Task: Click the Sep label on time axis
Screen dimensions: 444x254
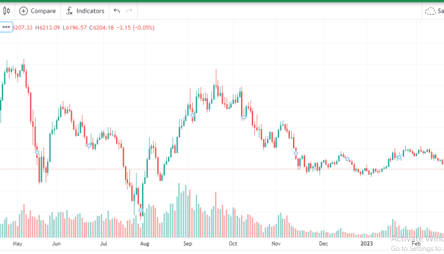Action: (188, 244)
